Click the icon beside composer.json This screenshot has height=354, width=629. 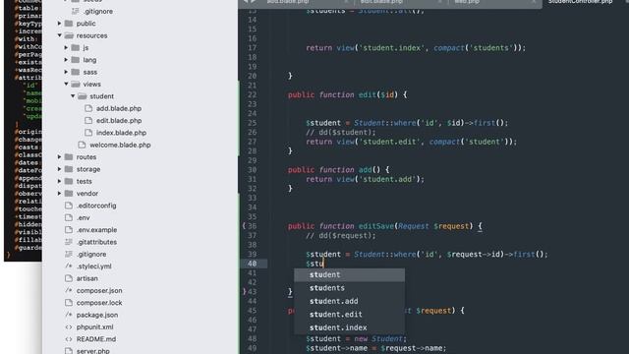[x=69, y=290]
